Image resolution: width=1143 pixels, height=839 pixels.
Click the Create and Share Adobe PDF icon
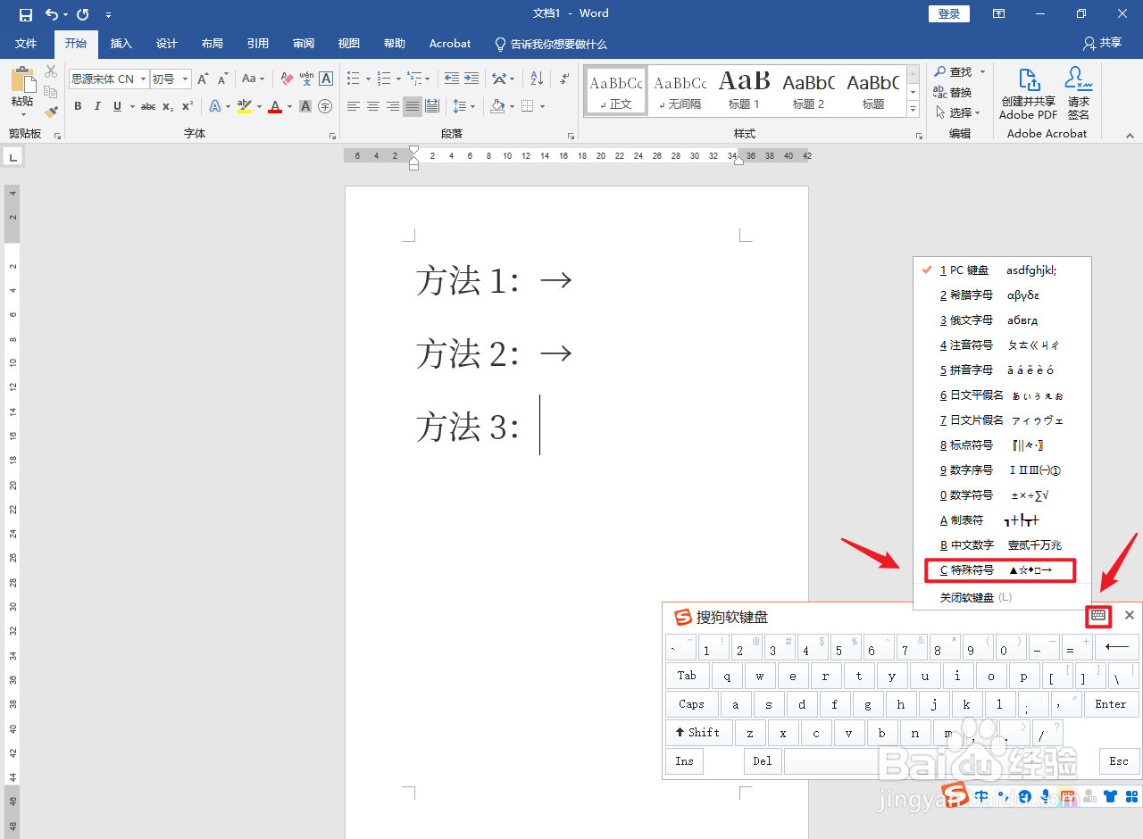[1029, 90]
